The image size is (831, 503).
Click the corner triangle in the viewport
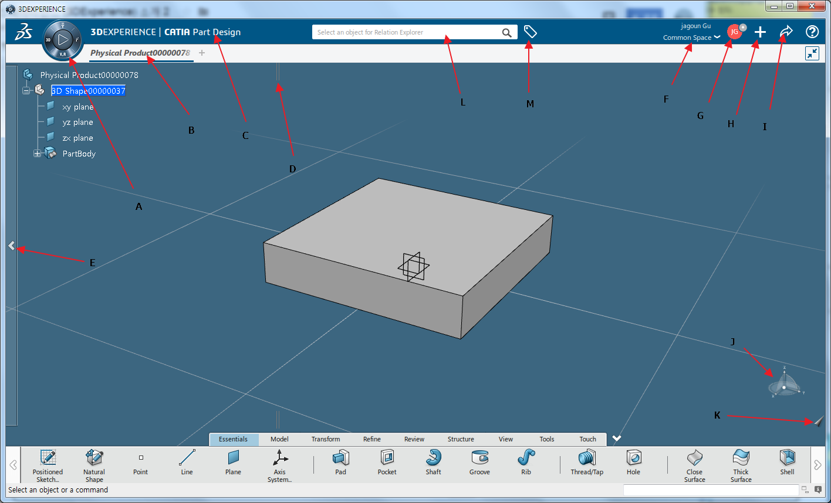point(819,421)
